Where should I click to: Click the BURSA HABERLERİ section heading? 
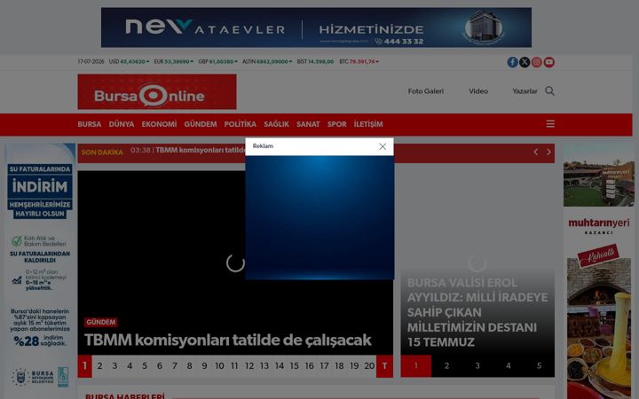pyautogui.click(x=125, y=395)
